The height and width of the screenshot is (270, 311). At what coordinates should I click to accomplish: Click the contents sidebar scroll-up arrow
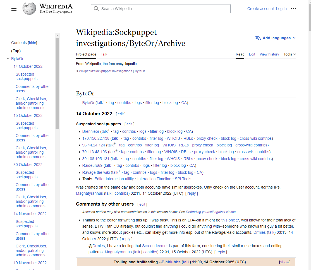57,35
